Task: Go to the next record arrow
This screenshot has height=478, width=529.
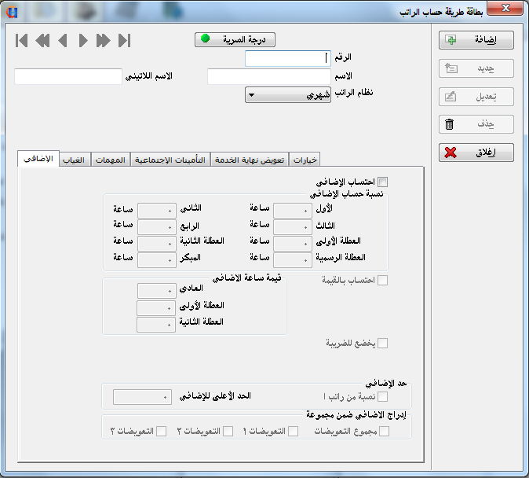Action: point(83,41)
